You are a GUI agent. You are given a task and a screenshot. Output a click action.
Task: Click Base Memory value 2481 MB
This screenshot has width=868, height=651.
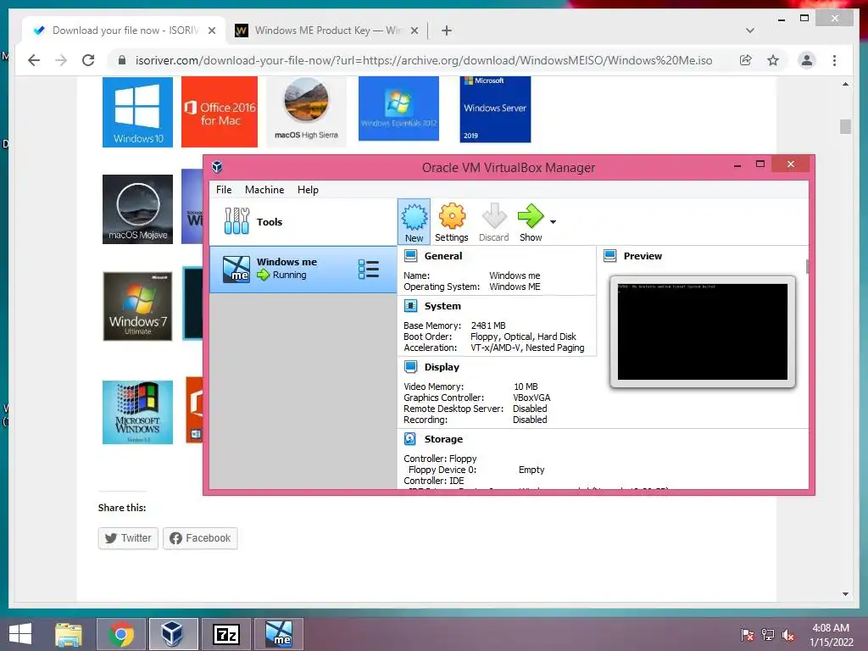[x=488, y=325]
